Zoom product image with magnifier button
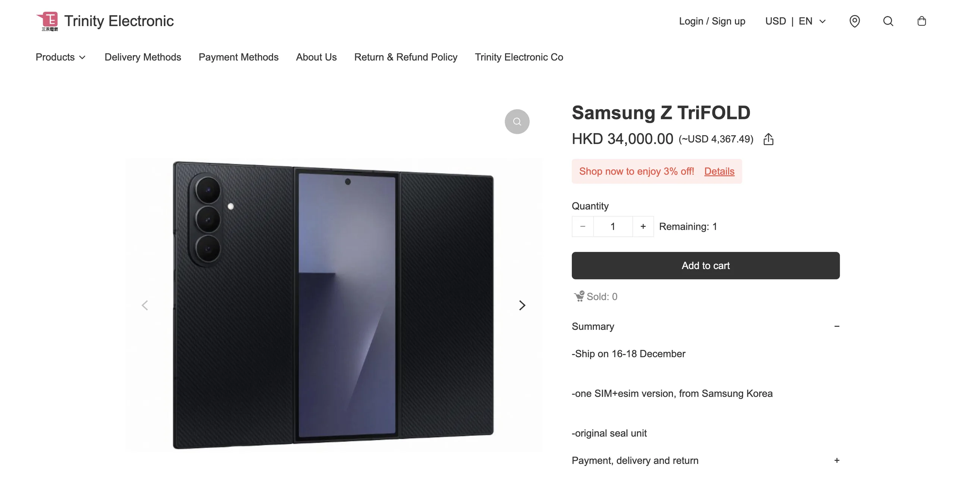 (517, 122)
